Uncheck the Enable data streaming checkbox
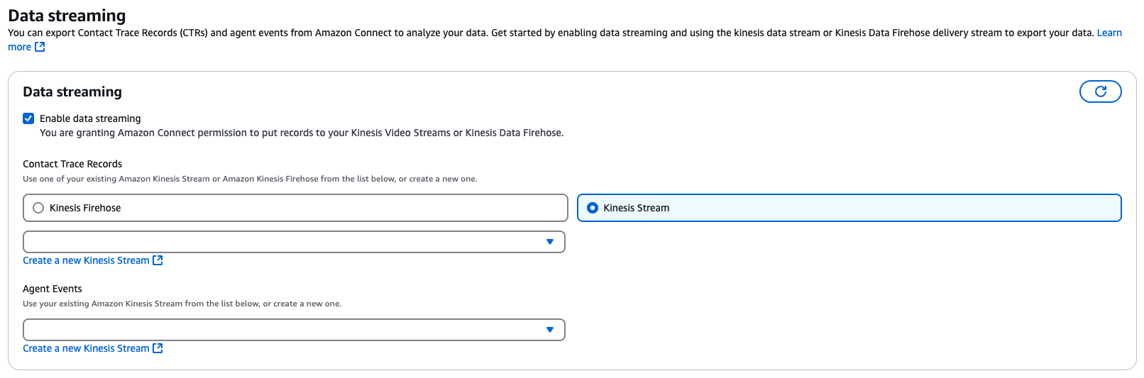 point(28,118)
